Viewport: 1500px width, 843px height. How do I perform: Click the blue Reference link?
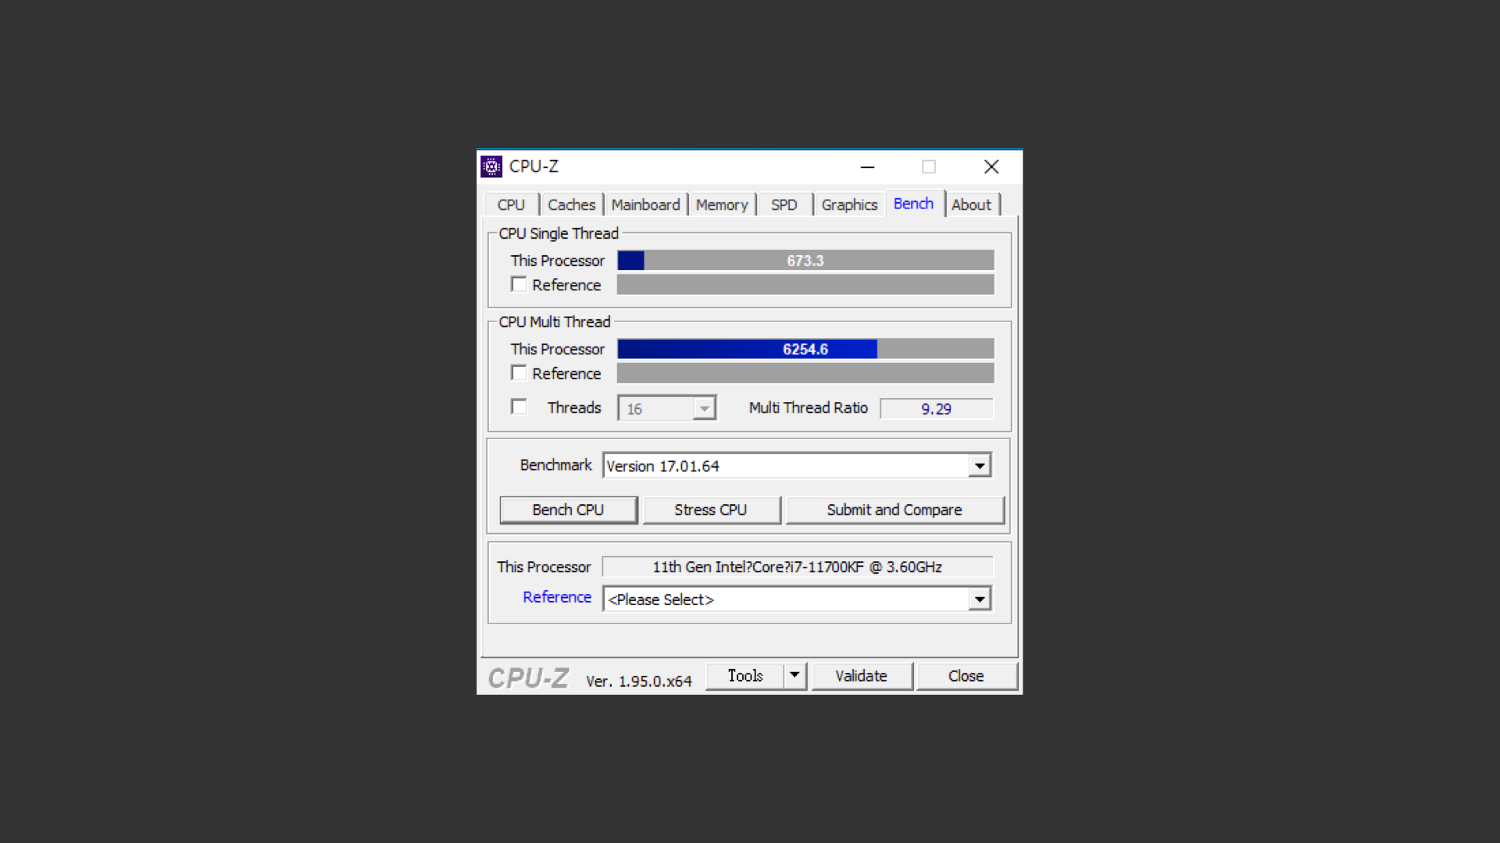click(557, 597)
